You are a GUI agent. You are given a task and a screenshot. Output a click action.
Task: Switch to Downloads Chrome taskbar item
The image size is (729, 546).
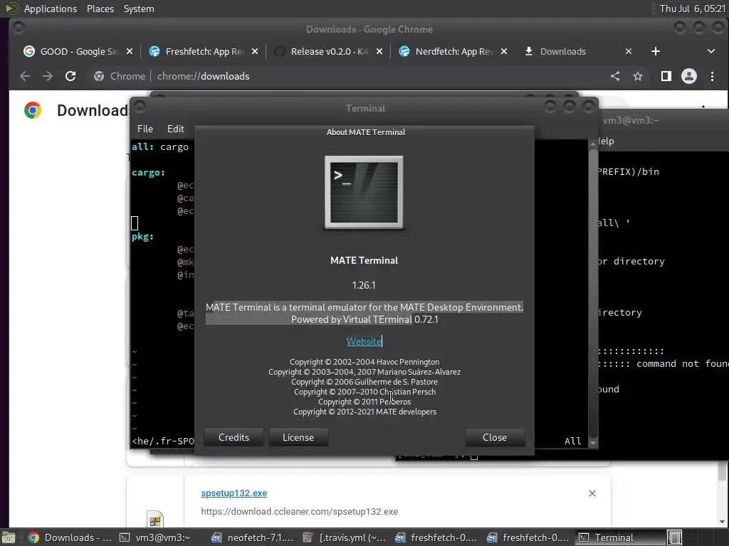coord(70,537)
